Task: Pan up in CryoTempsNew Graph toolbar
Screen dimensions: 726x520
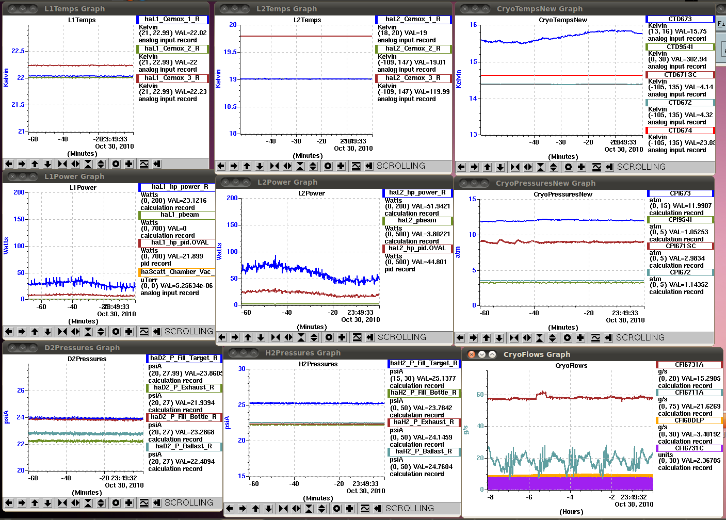Action: coord(487,167)
